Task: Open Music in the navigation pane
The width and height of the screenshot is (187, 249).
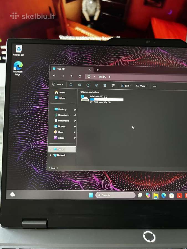Action: pos(59,132)
